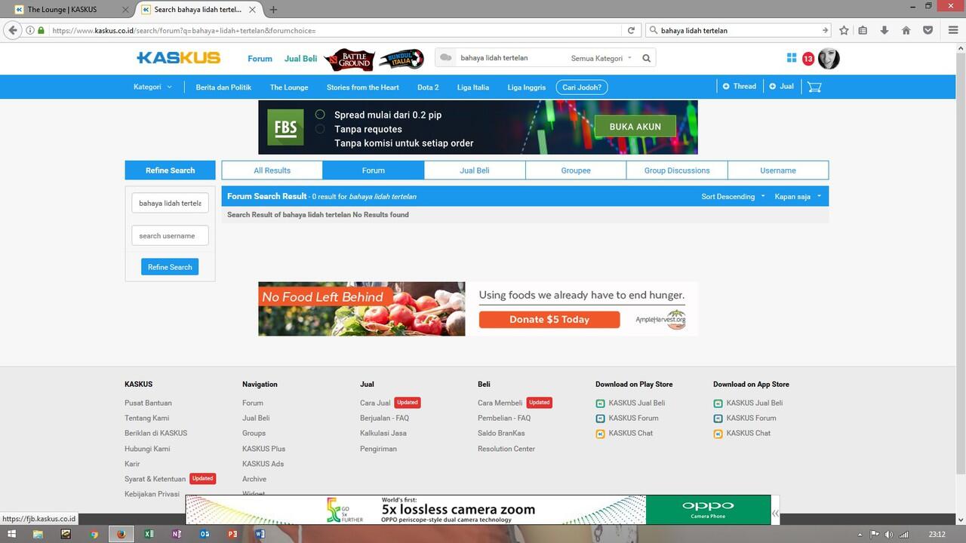The width and height of the screenshot is (966, 543).
Task: Open the user profile avatar
Action: (x=829, y=58)
